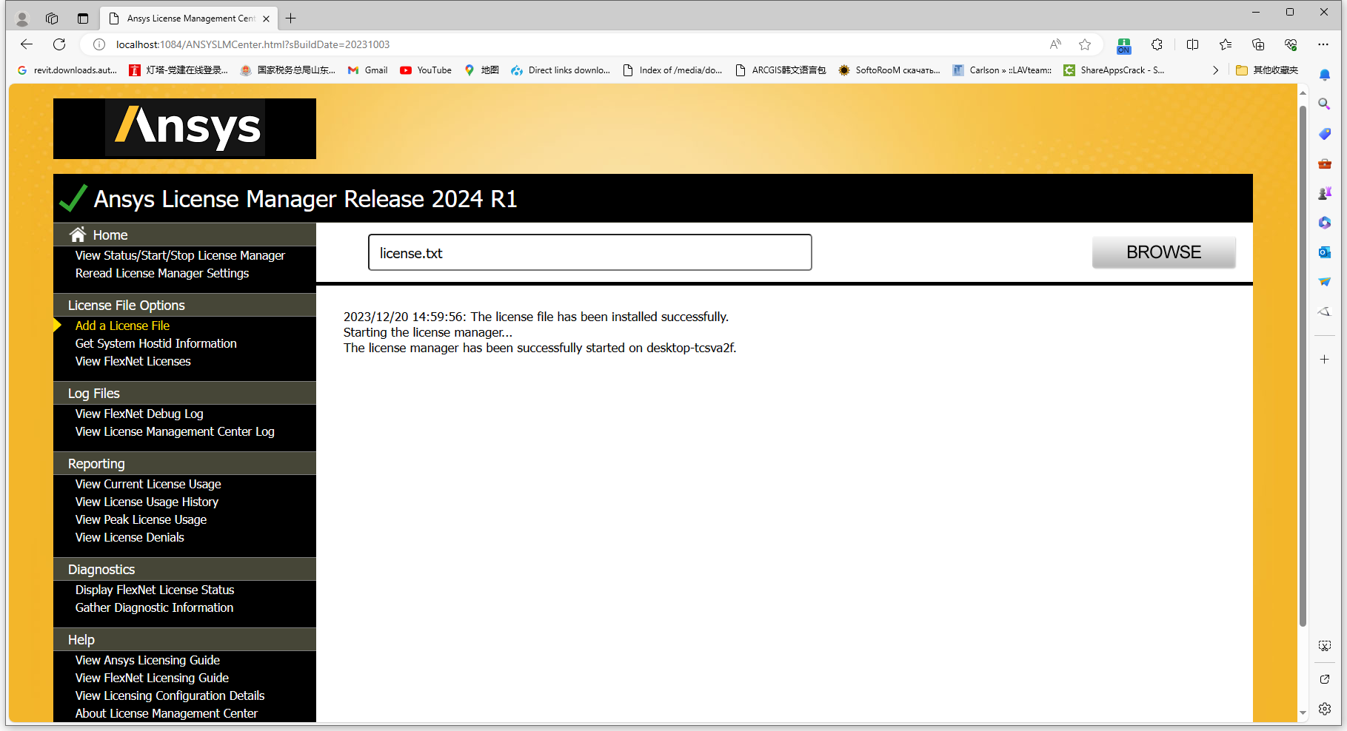1347x731 pixels.
Task: Click the Read aloud icon
Action: 1055,44
